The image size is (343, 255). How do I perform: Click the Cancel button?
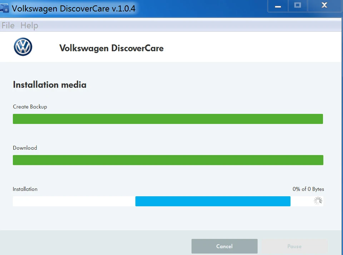tap(224, 246)
